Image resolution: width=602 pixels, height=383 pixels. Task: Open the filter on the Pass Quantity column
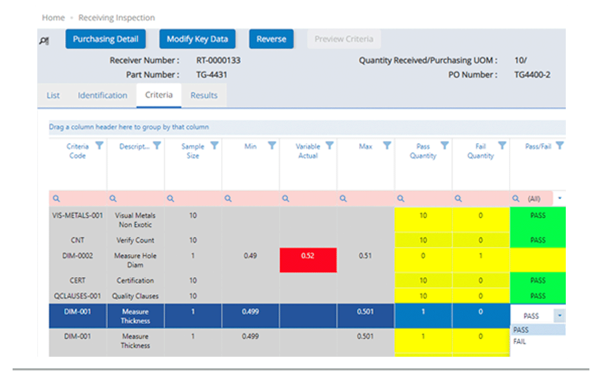[446, 146]
